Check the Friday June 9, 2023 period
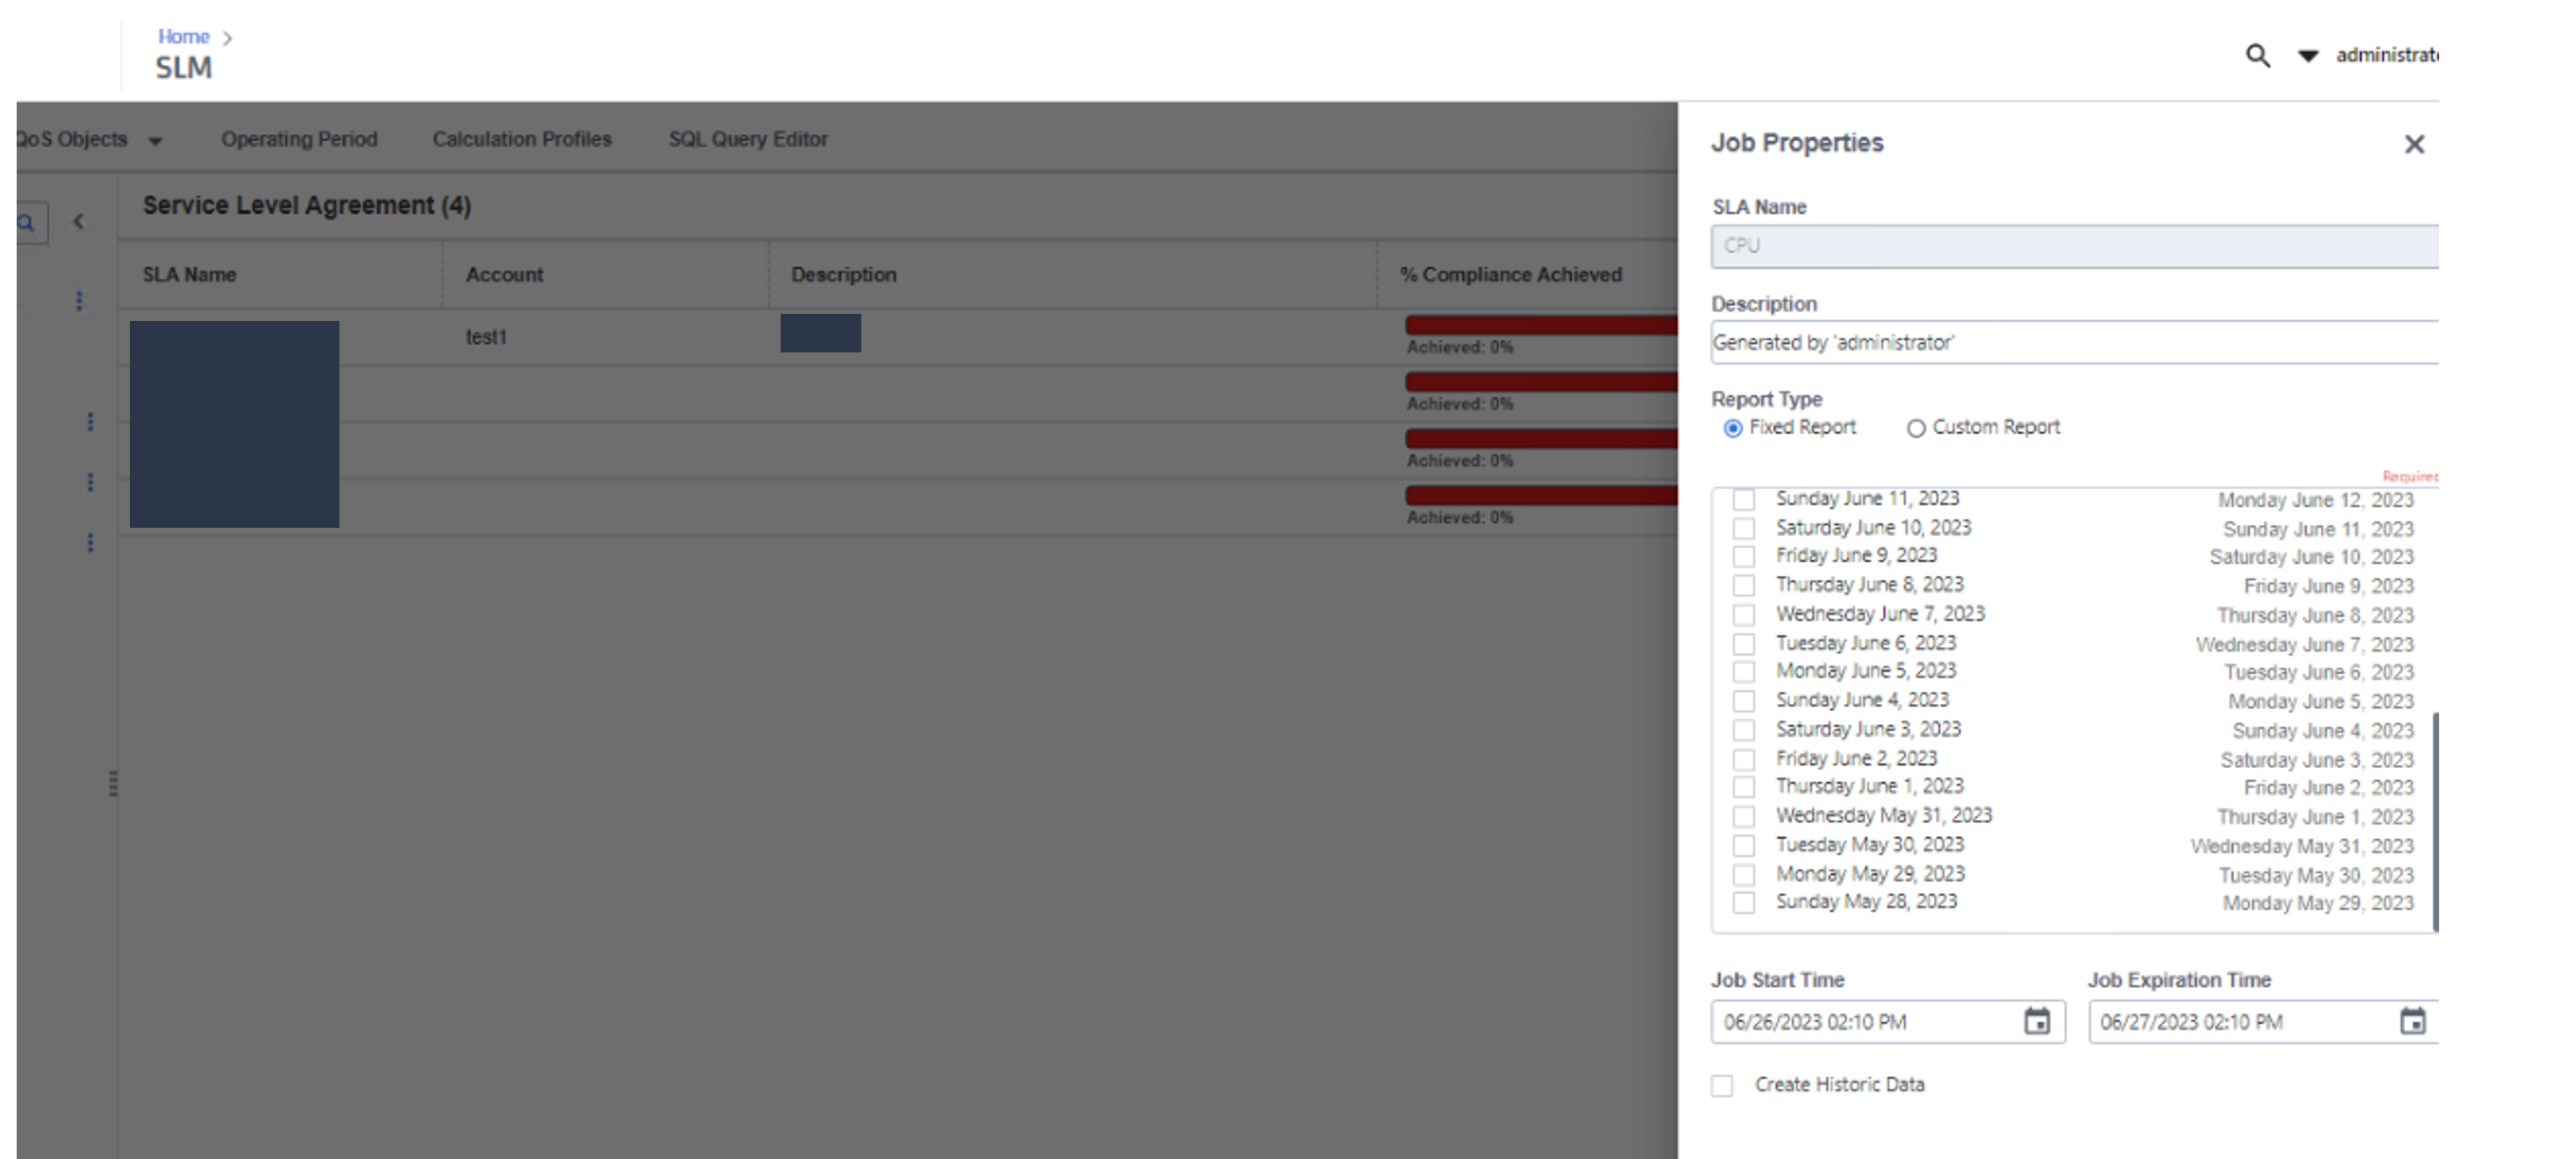This screenshot has width=2576, height=1159. pos(1744,557)
